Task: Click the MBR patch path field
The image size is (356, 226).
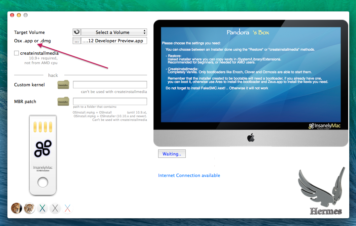Action: (110, 101)
